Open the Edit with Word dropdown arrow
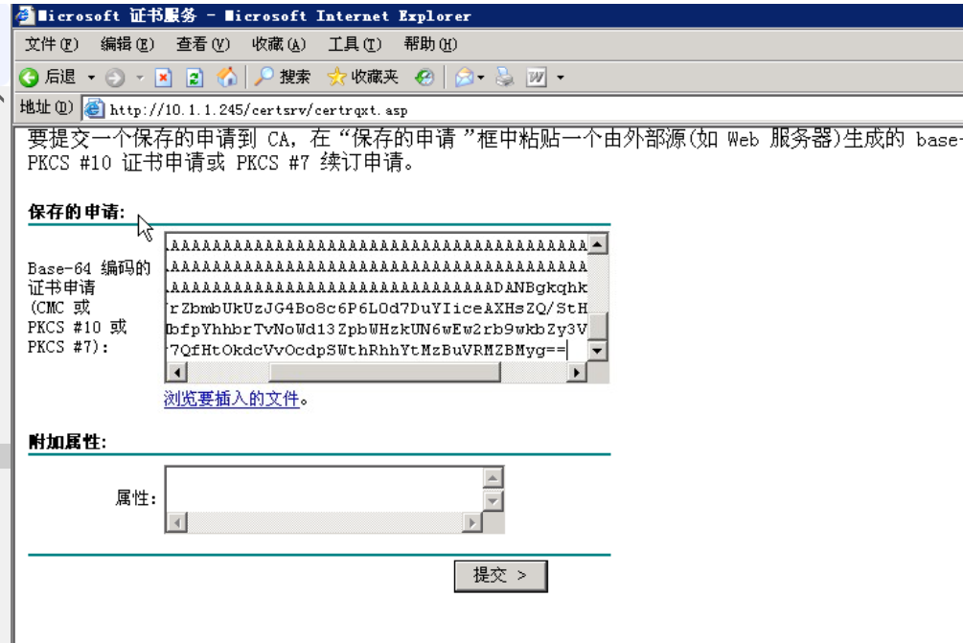 pyautogui.click(x=561, y=78)
